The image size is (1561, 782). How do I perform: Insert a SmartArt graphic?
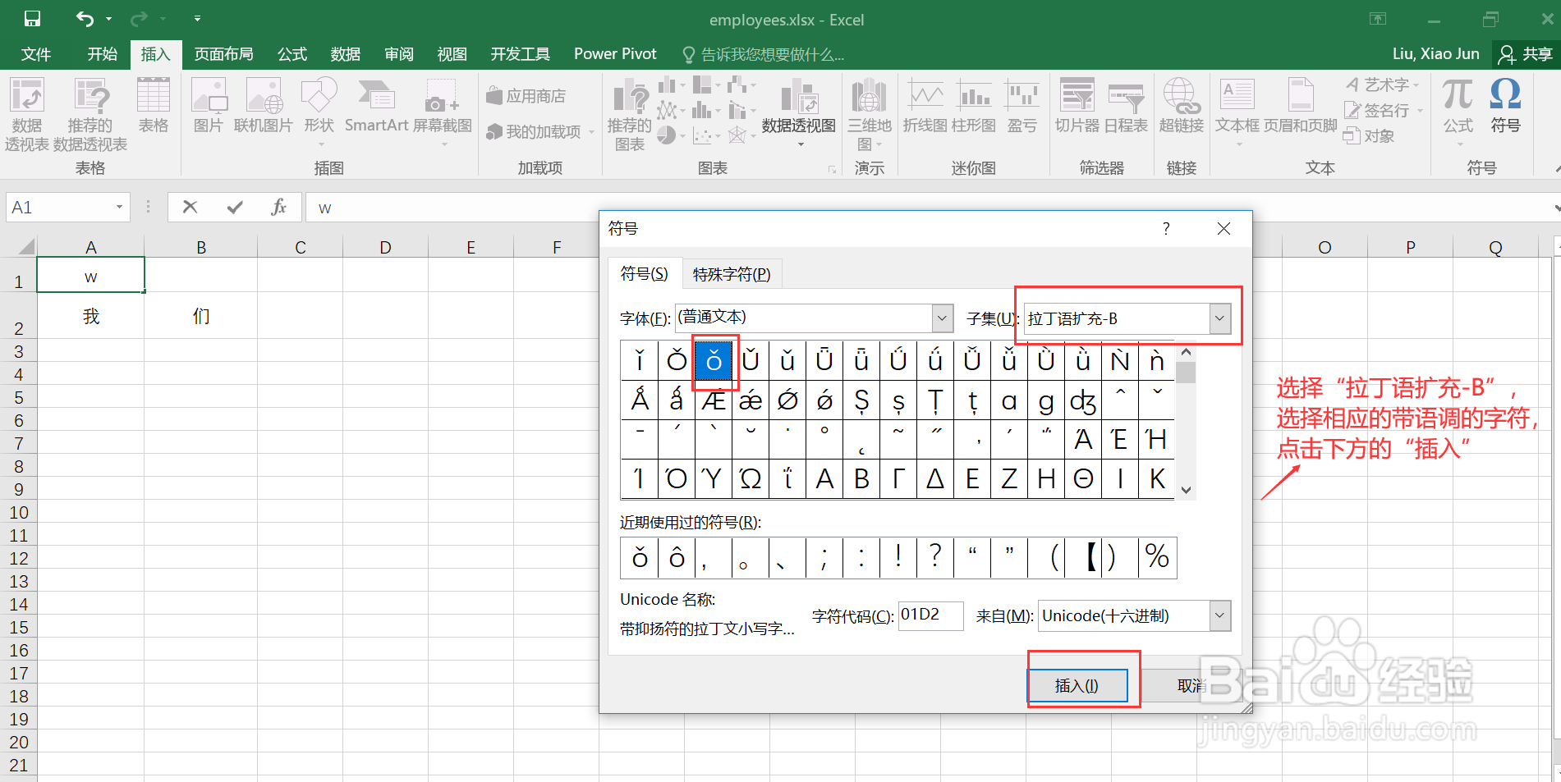coord(376,106)
